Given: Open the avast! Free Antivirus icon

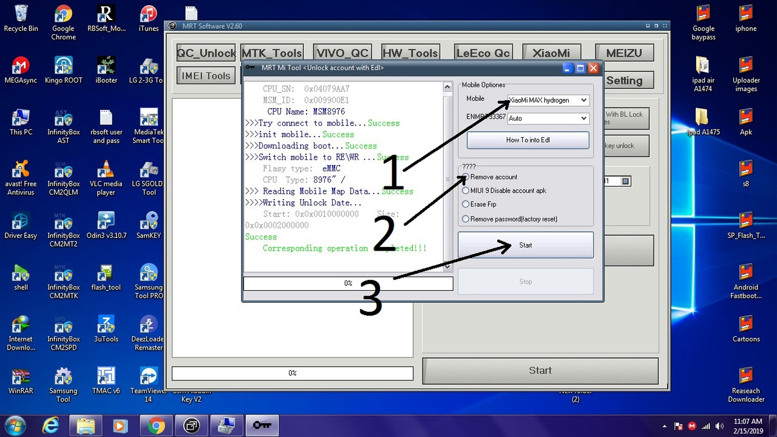Looking at the screenshot, I should pyautogui.click(x=21, y=178).
